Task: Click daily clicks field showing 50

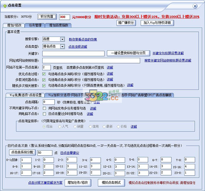Action: 45,153
